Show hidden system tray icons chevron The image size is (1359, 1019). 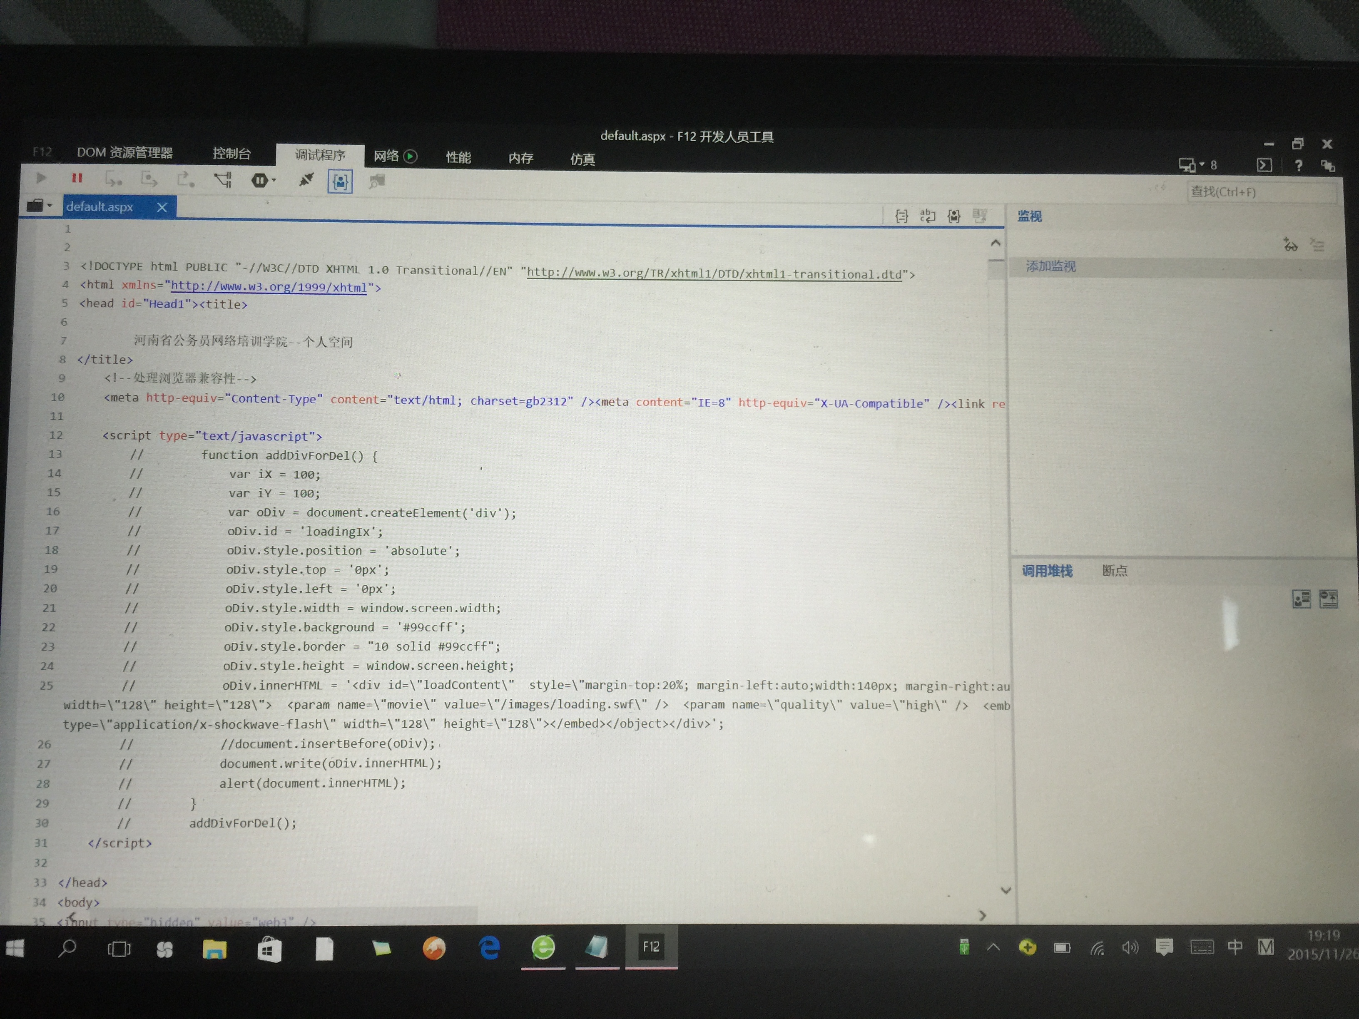click(993, 948)
